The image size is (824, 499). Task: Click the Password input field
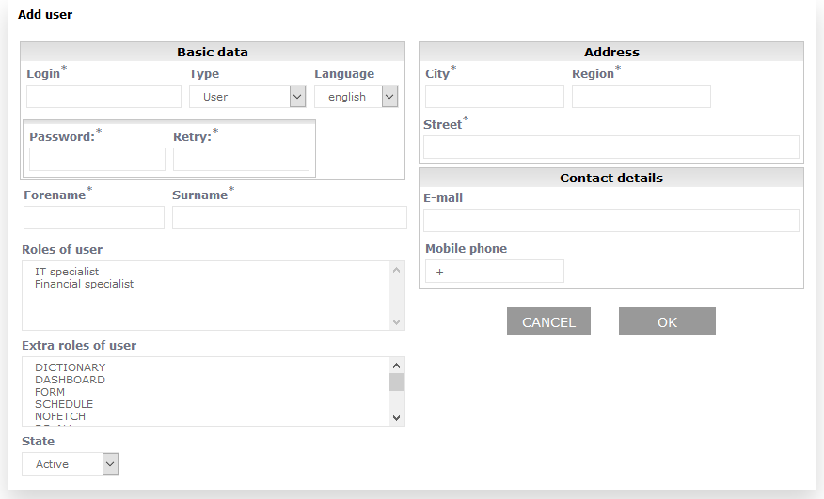coord(97,160)
